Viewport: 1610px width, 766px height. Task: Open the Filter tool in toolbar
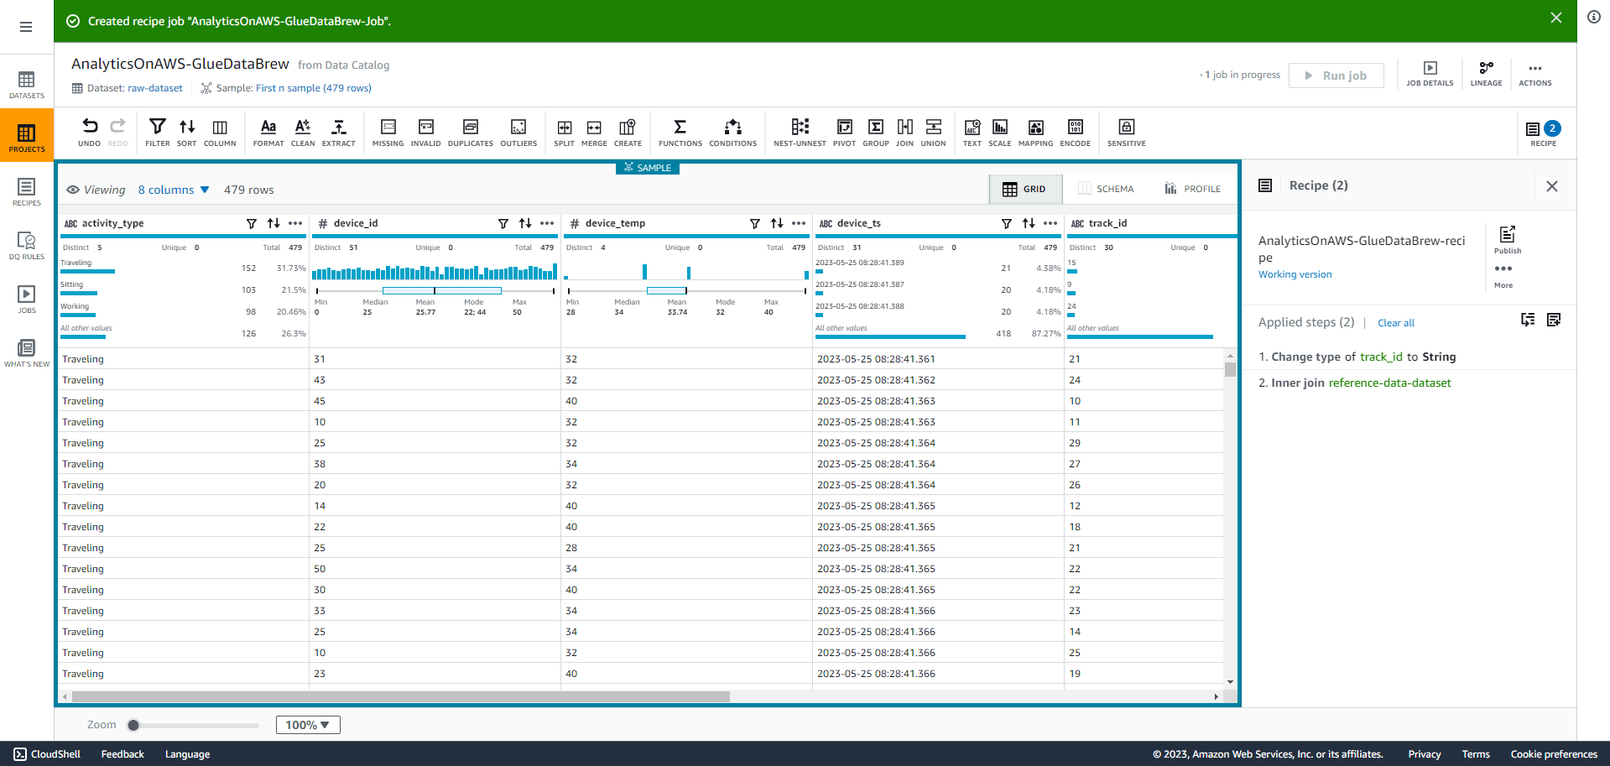pos(157,133)
